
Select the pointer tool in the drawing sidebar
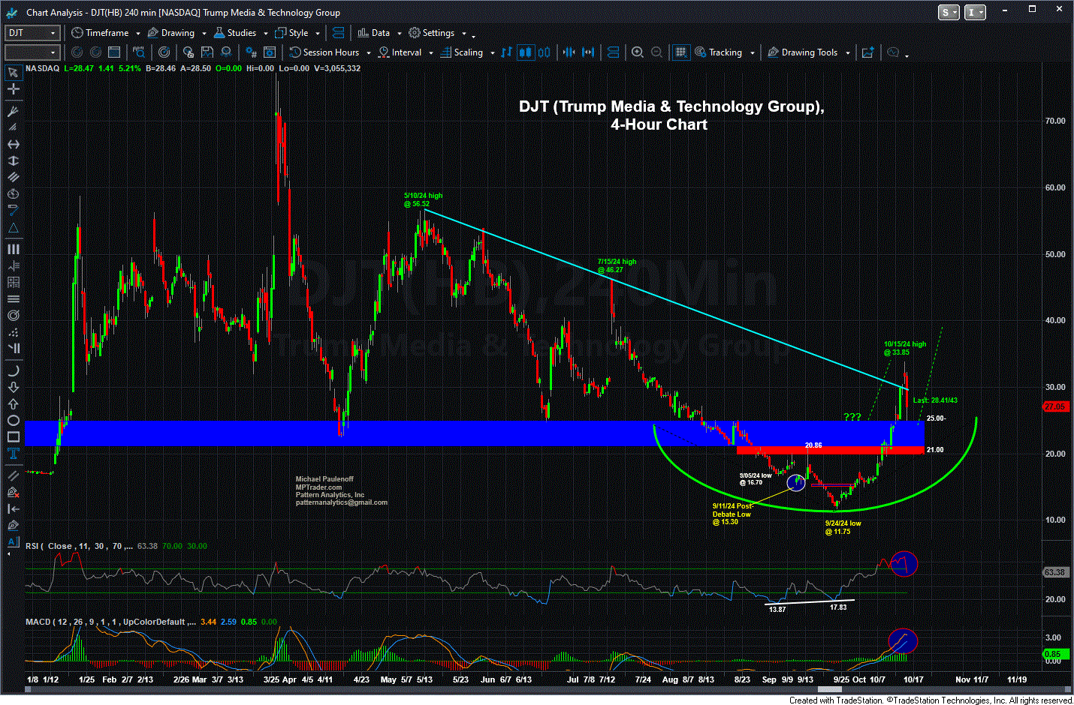click(13, 73)
